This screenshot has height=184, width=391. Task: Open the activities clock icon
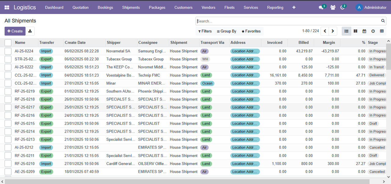click(342, 8)
